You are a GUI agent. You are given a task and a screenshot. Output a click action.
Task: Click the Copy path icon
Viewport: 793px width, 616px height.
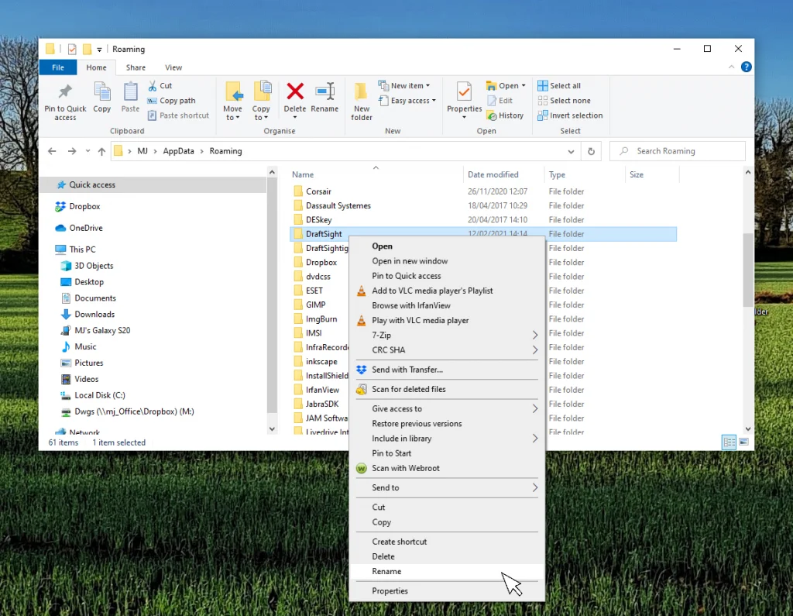click(x=153, y=100)
